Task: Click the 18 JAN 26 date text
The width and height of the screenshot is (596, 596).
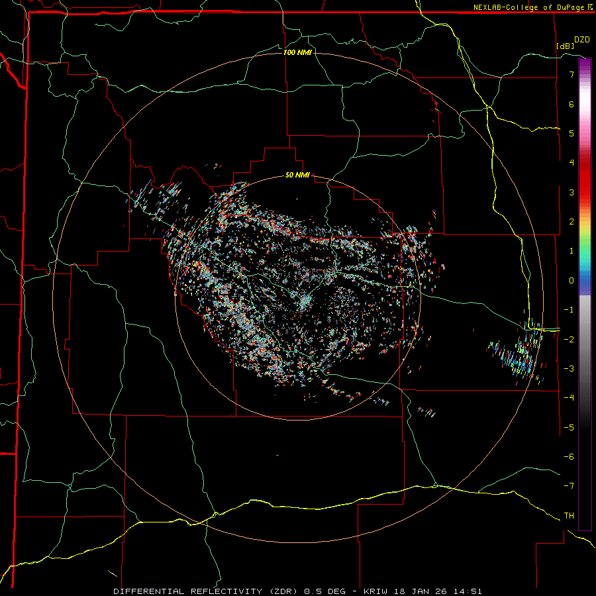Action: (x=422, y=591)
